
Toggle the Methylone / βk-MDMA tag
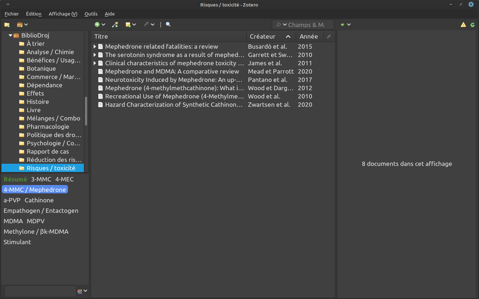[x=36, y=232]
